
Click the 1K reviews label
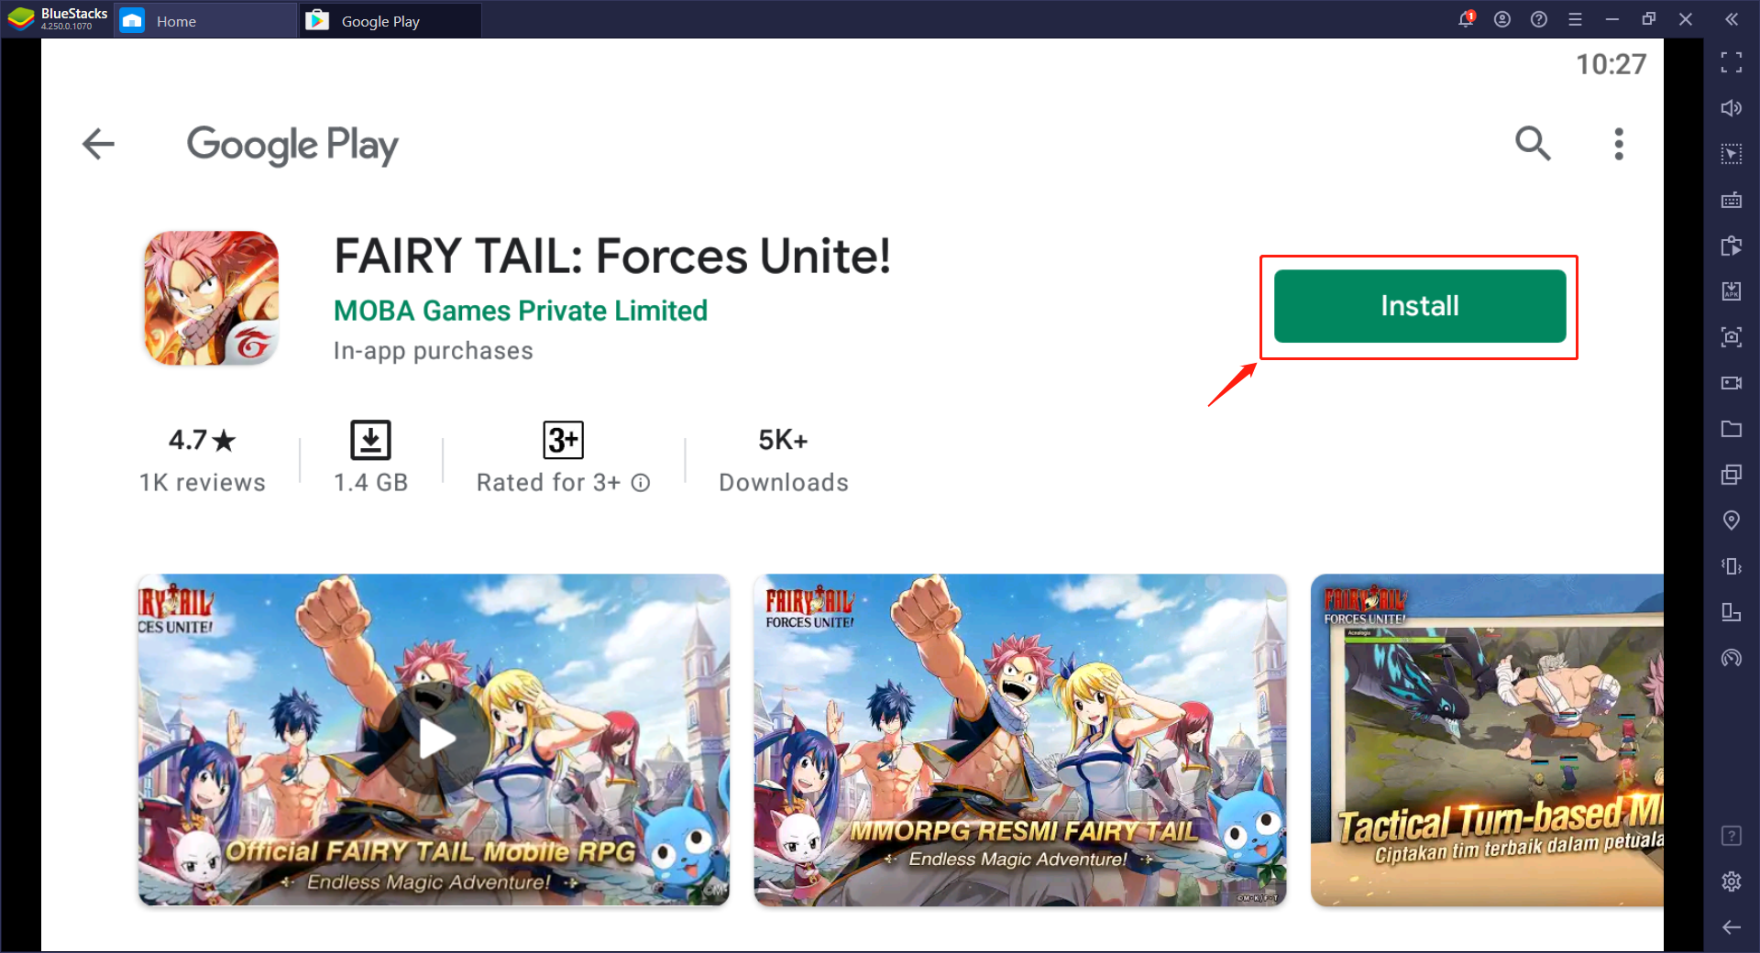pos(203,483)
